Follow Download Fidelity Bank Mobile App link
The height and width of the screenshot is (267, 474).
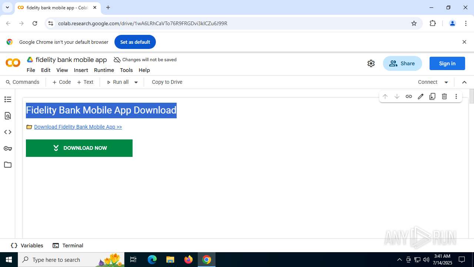(x=78, y=127)
